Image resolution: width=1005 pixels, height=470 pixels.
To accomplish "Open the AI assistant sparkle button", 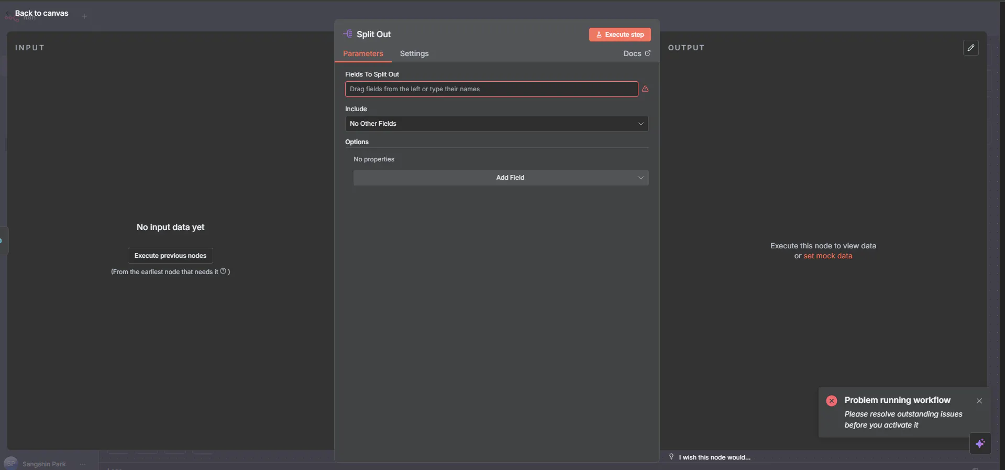I will click(x=980, y=443).
